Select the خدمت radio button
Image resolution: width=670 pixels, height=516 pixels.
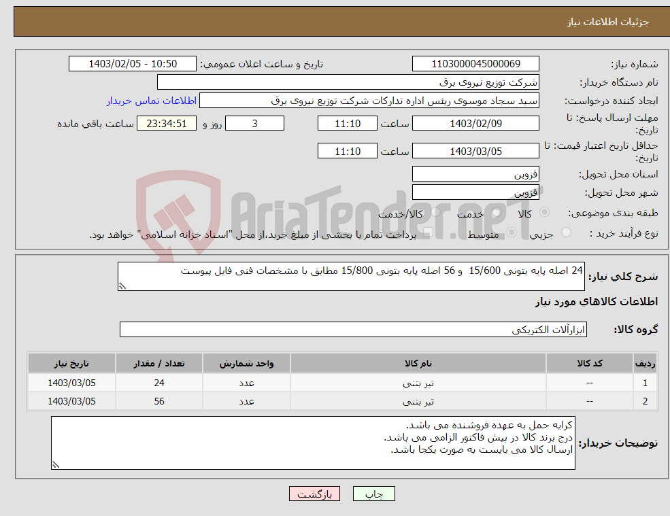tap(497, 212)
